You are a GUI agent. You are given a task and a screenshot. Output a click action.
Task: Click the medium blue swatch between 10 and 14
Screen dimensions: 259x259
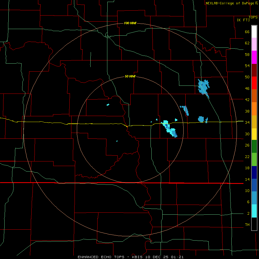click(254, 185)
